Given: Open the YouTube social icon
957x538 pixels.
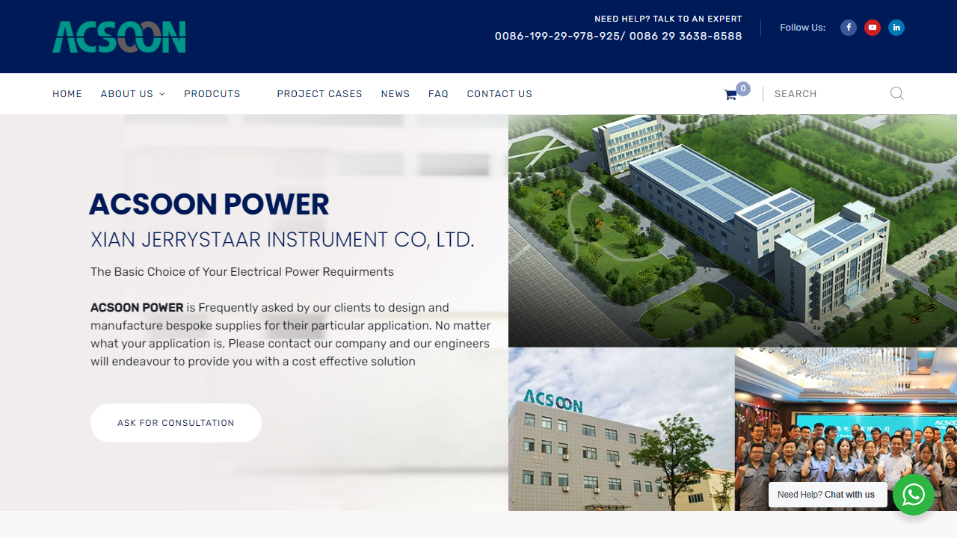Looking at the screenshot, I should point(873,28).
